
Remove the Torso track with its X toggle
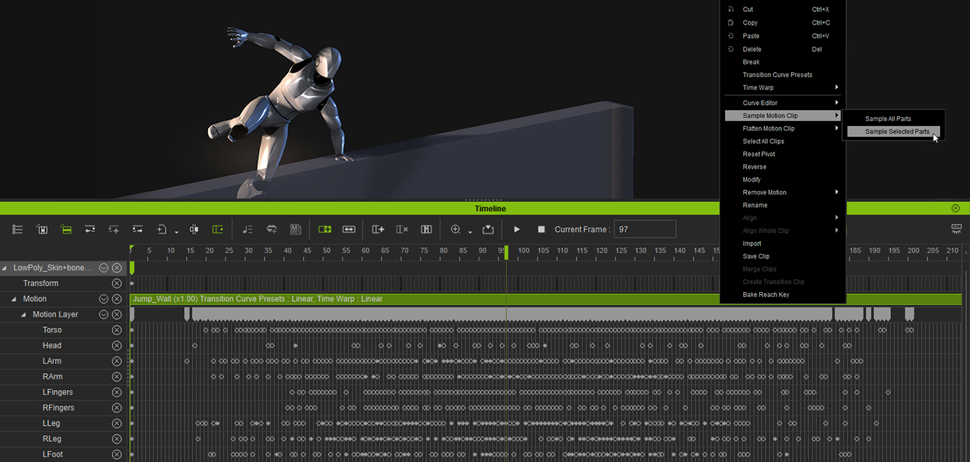click(116, 330)
